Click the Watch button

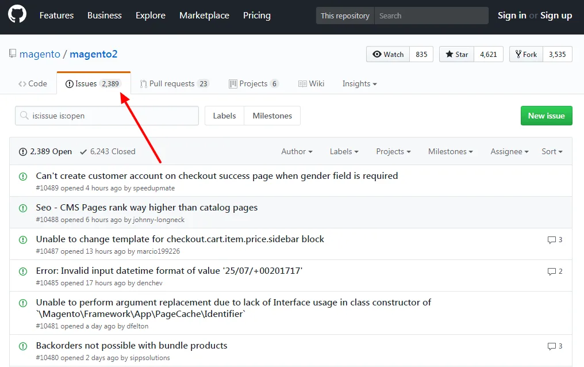[388, 55]
